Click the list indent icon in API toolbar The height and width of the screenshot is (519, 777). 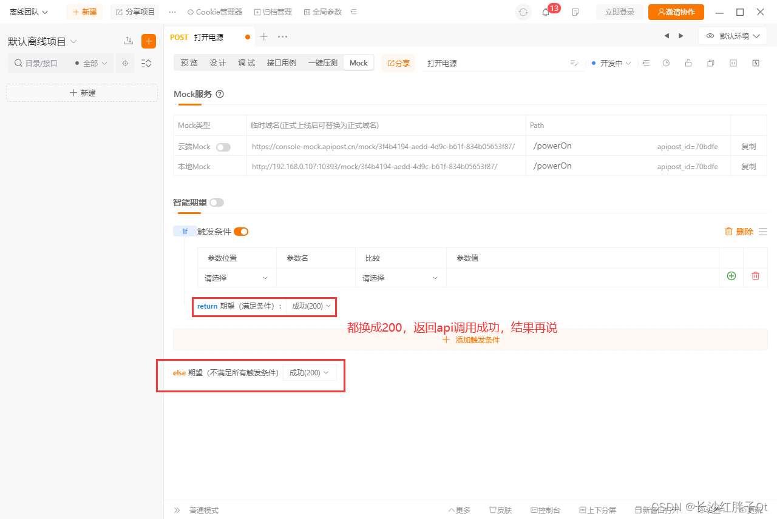(x=646, y=63)
